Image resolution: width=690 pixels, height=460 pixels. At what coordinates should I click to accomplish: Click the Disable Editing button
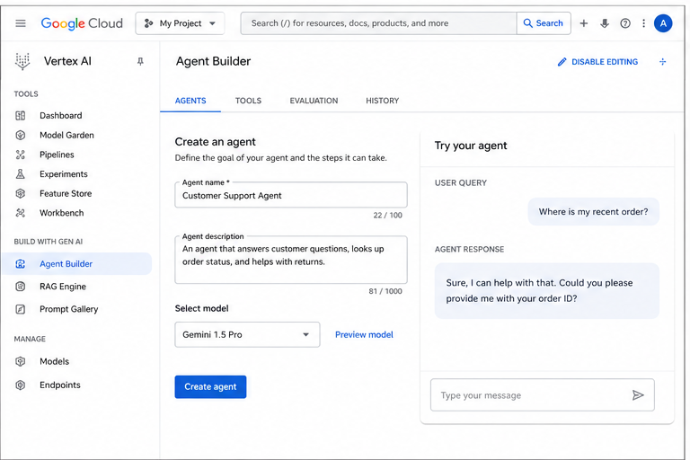(x=597, y=62)
